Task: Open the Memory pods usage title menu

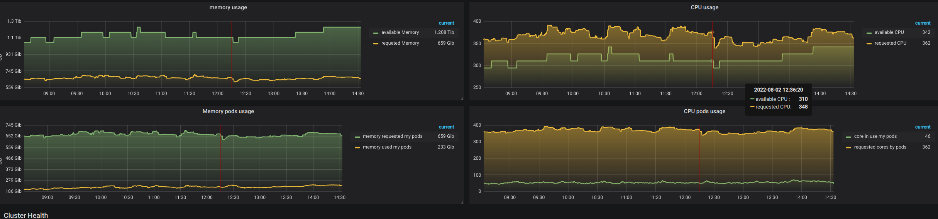Action: [228, 111]
